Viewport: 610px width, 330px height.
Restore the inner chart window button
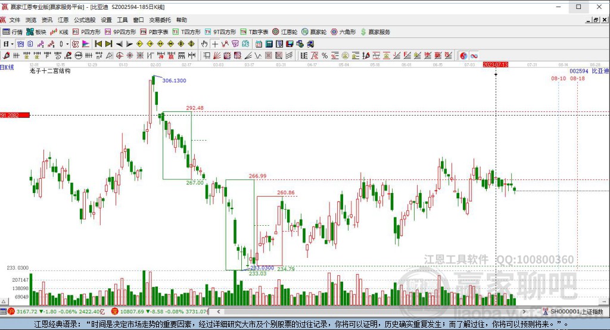[596, 20]
